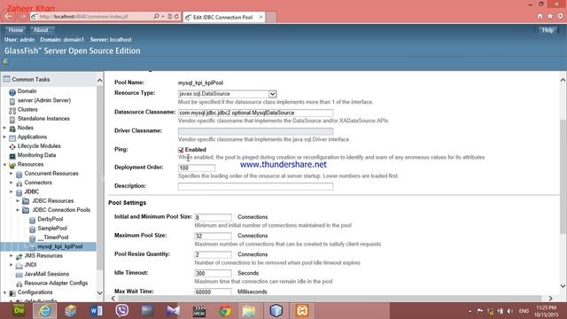Collapse the JDBC Connection Pools node
Viewport: 567px width, 319px height.
tap(18, 210)
